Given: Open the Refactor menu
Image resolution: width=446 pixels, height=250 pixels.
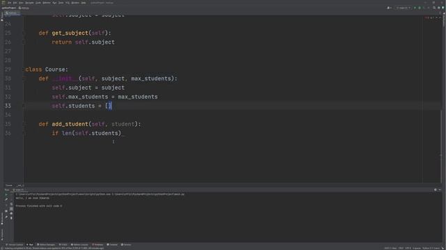Looking at the screenshot, I should tap(47, 3).
